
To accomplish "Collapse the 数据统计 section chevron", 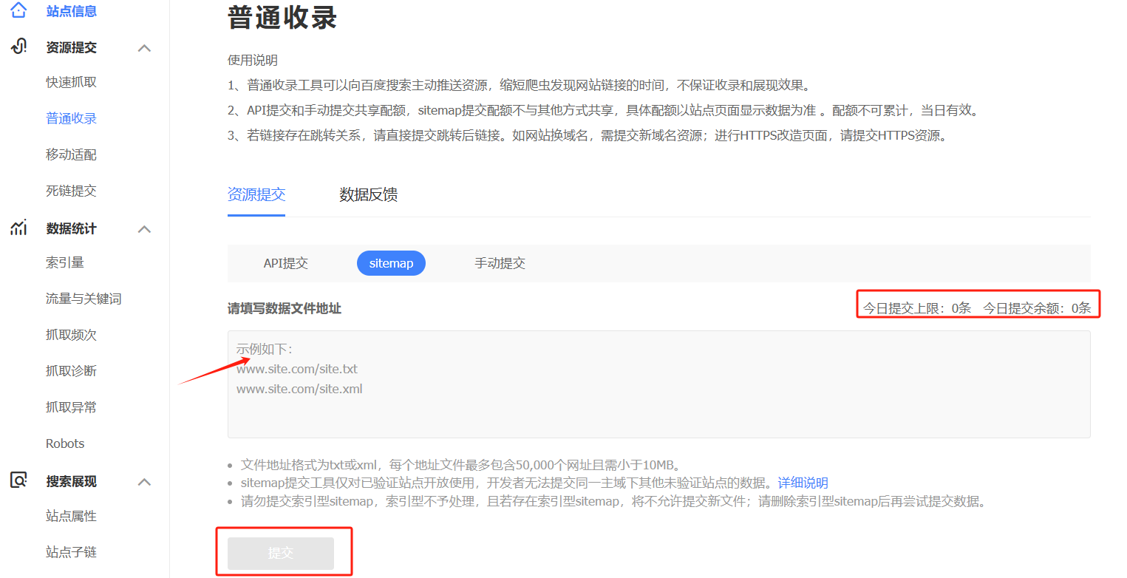I will click(145, 229).
